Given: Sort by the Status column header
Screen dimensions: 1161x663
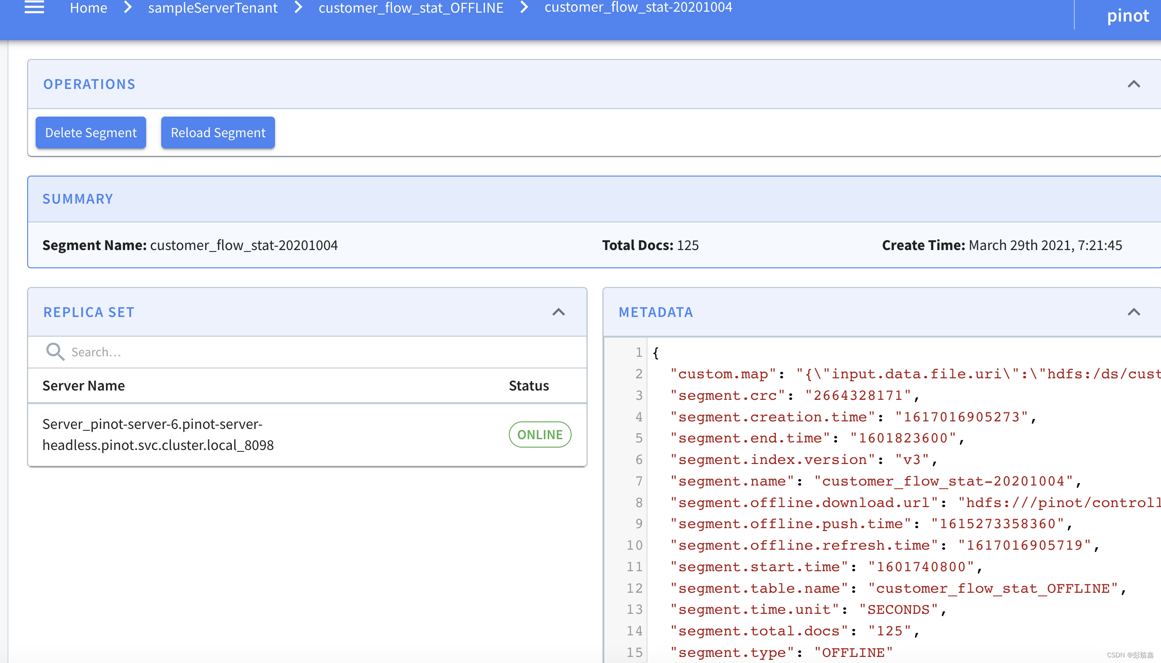Looking at the screenshot, I should click(x=528, y=386).
